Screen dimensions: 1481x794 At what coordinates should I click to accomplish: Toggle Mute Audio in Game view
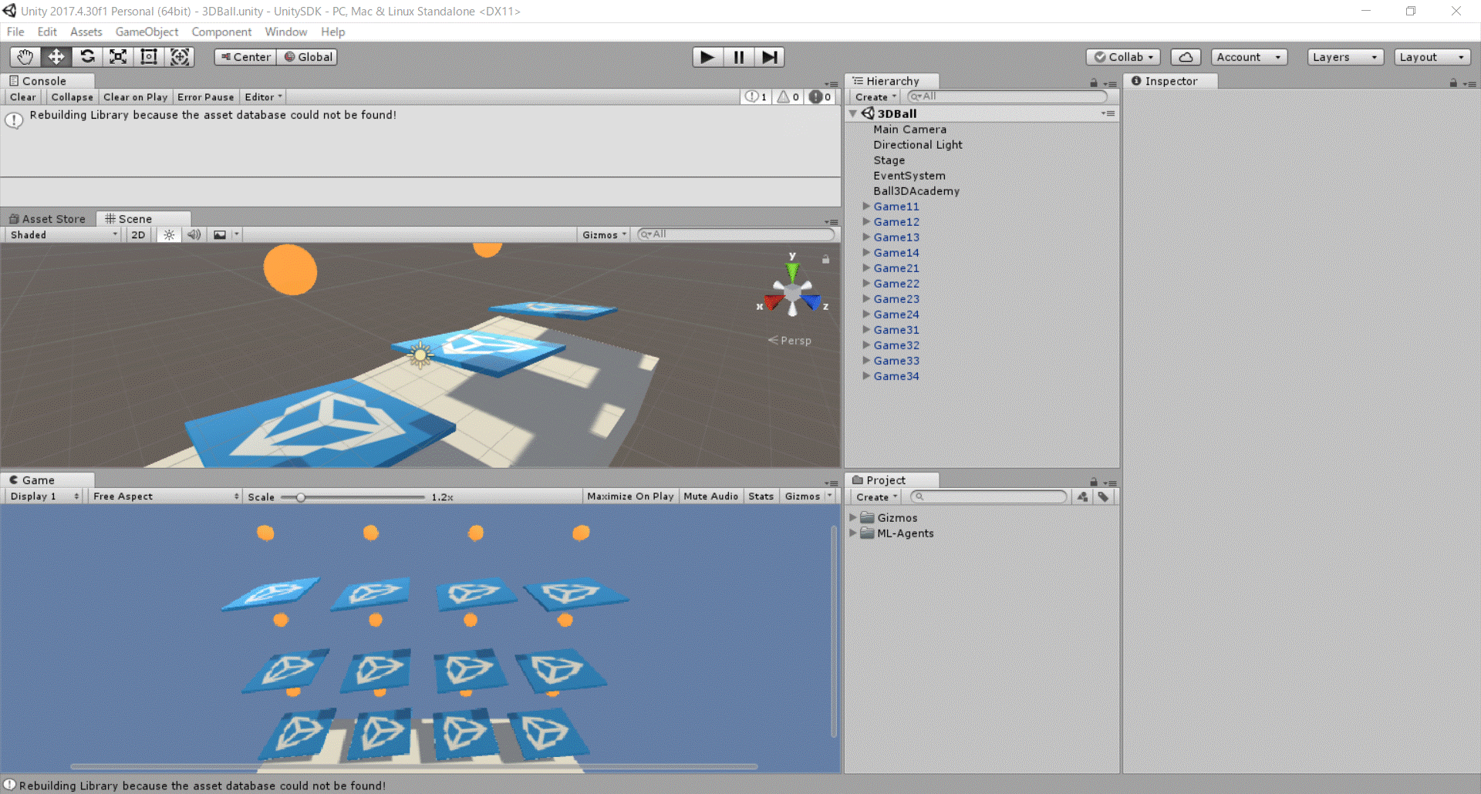point(710,496)
